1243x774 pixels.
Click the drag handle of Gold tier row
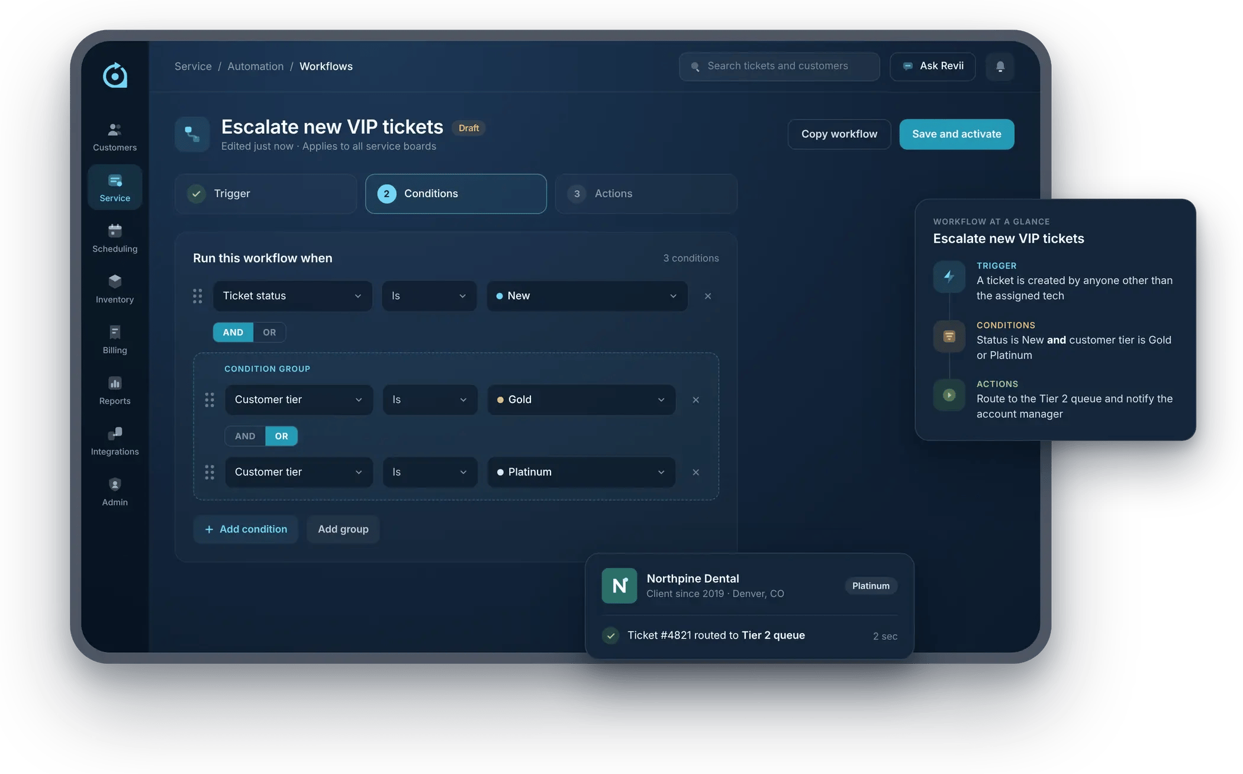coord(210,400)
